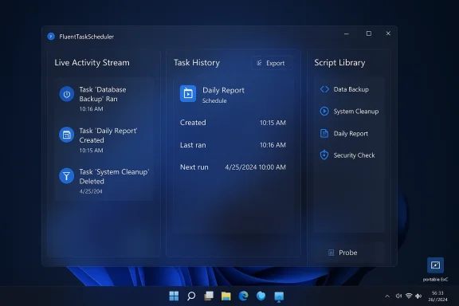The image size is (459, 306).
Task: Click the 10:16 AM timestamp in activity stream
Action: [x=91, y=109]
